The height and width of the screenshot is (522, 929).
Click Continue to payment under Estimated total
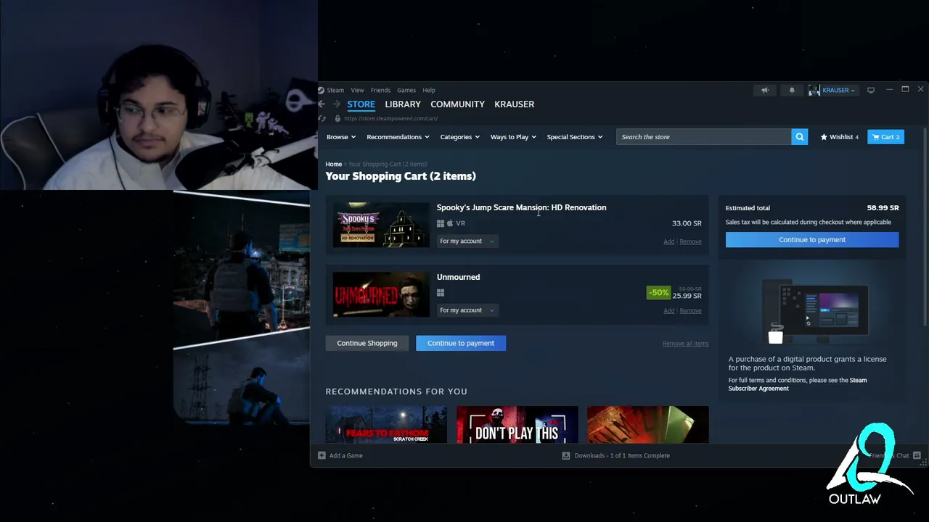(x=812, y=240)
